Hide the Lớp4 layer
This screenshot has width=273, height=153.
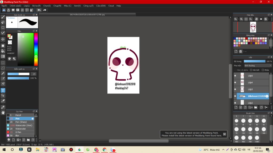pyautogui.click(x=235, y=82)
